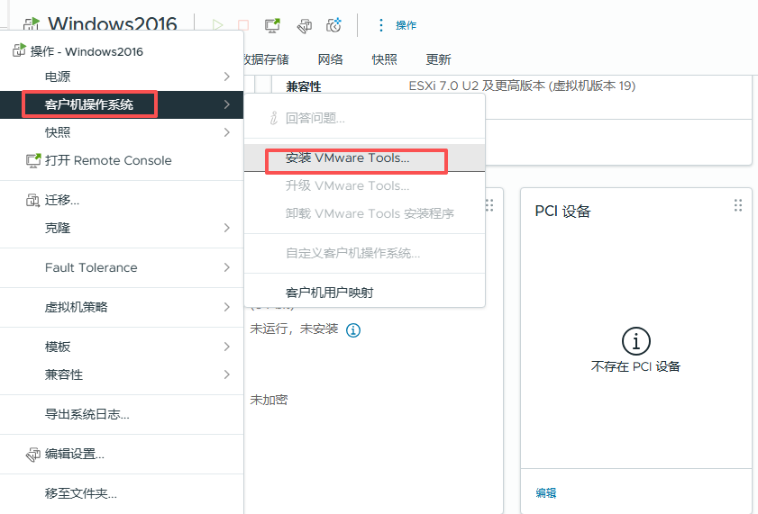Click 回答问题... option
This screenshot has width=758, height=514.
tap(364, 118)
